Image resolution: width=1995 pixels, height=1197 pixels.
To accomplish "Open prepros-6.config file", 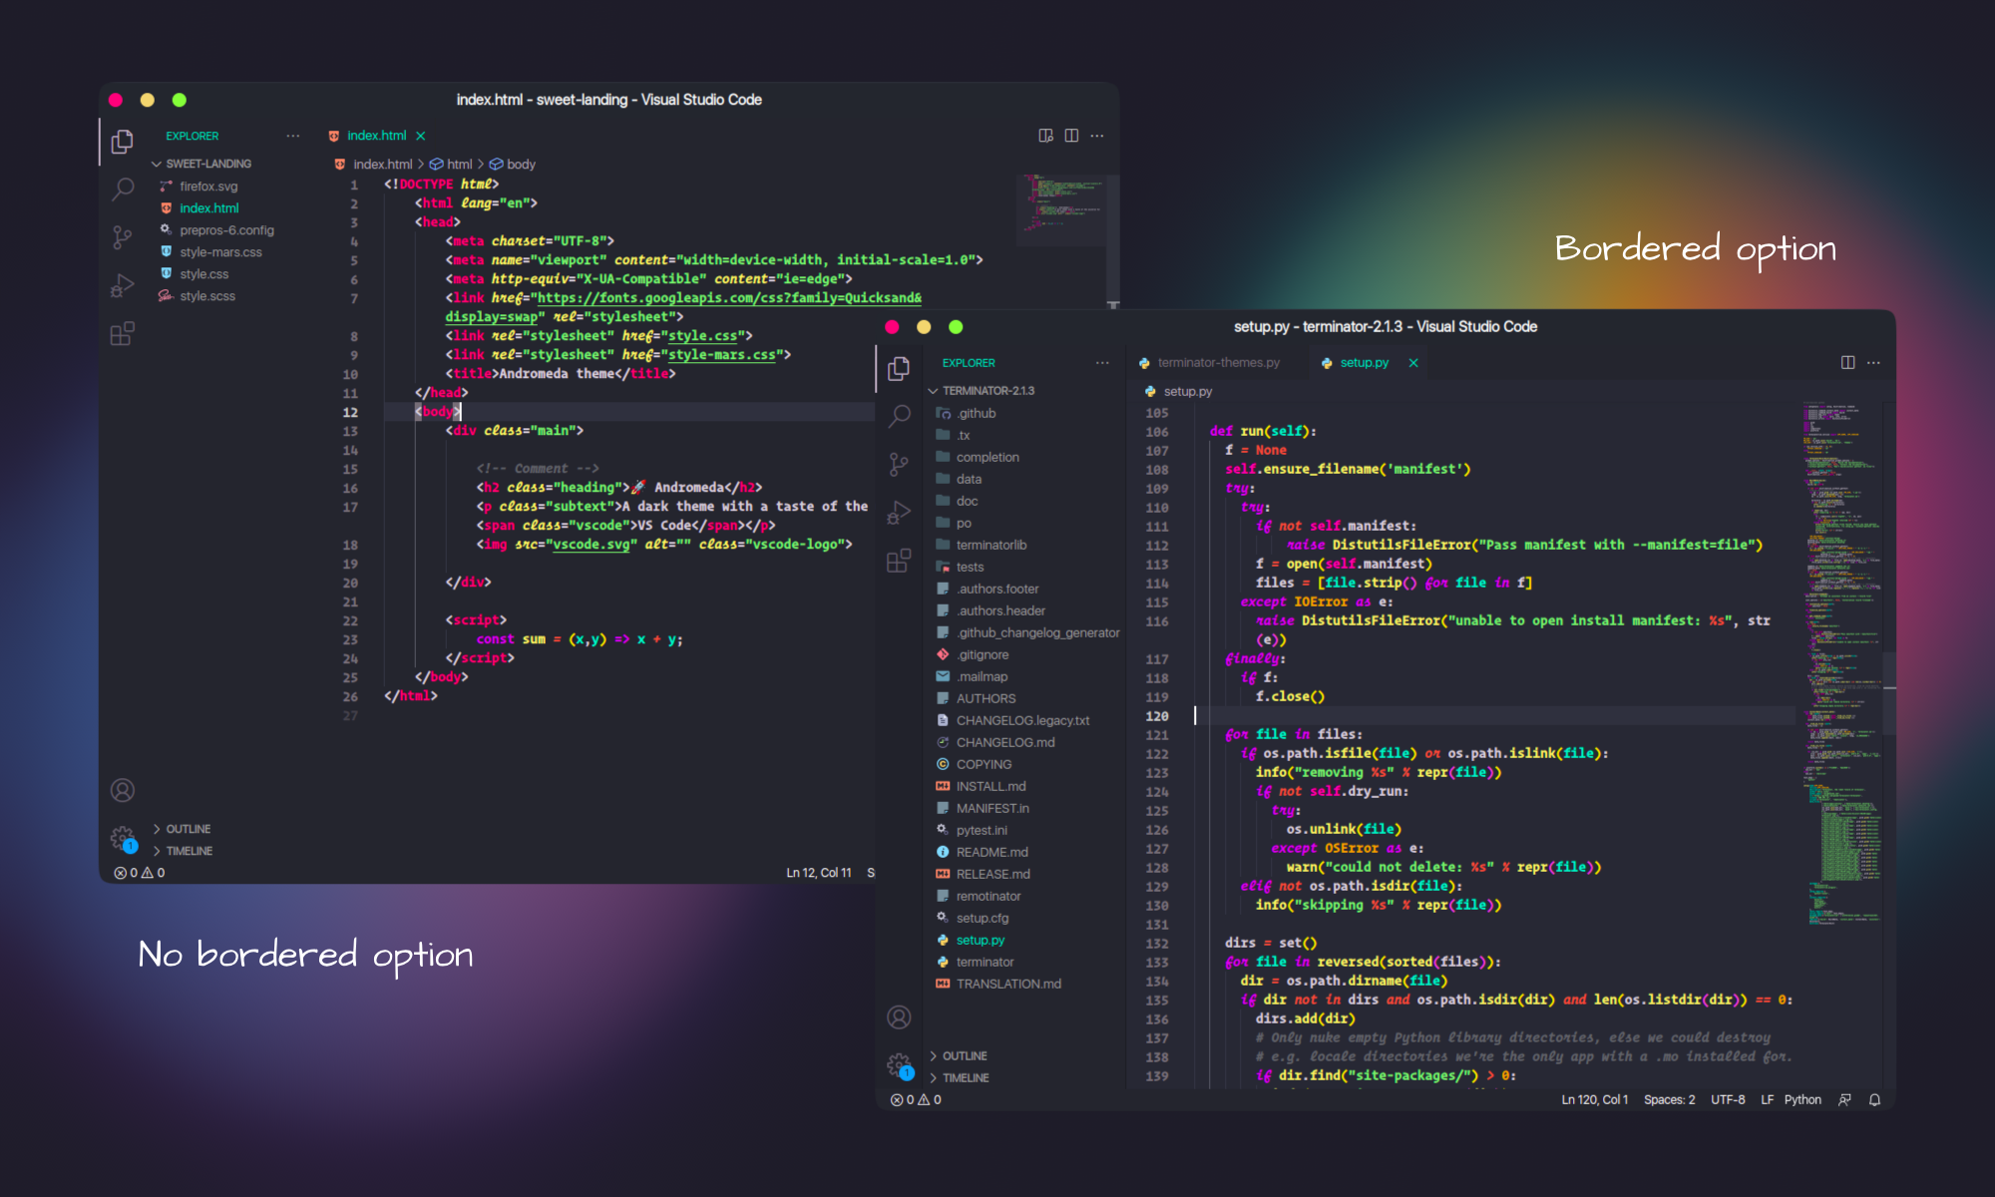I will [x=226, y=230].
